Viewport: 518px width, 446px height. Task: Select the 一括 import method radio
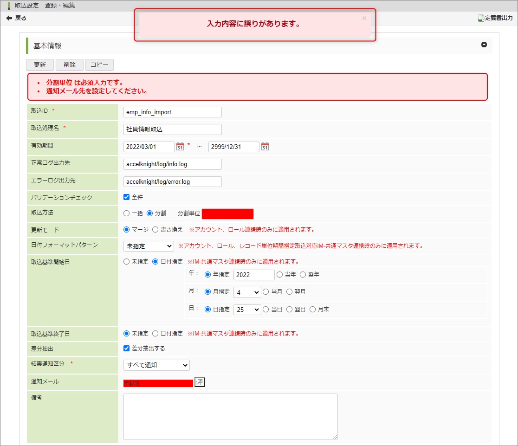pyautogui.click(x=126, y=213)
